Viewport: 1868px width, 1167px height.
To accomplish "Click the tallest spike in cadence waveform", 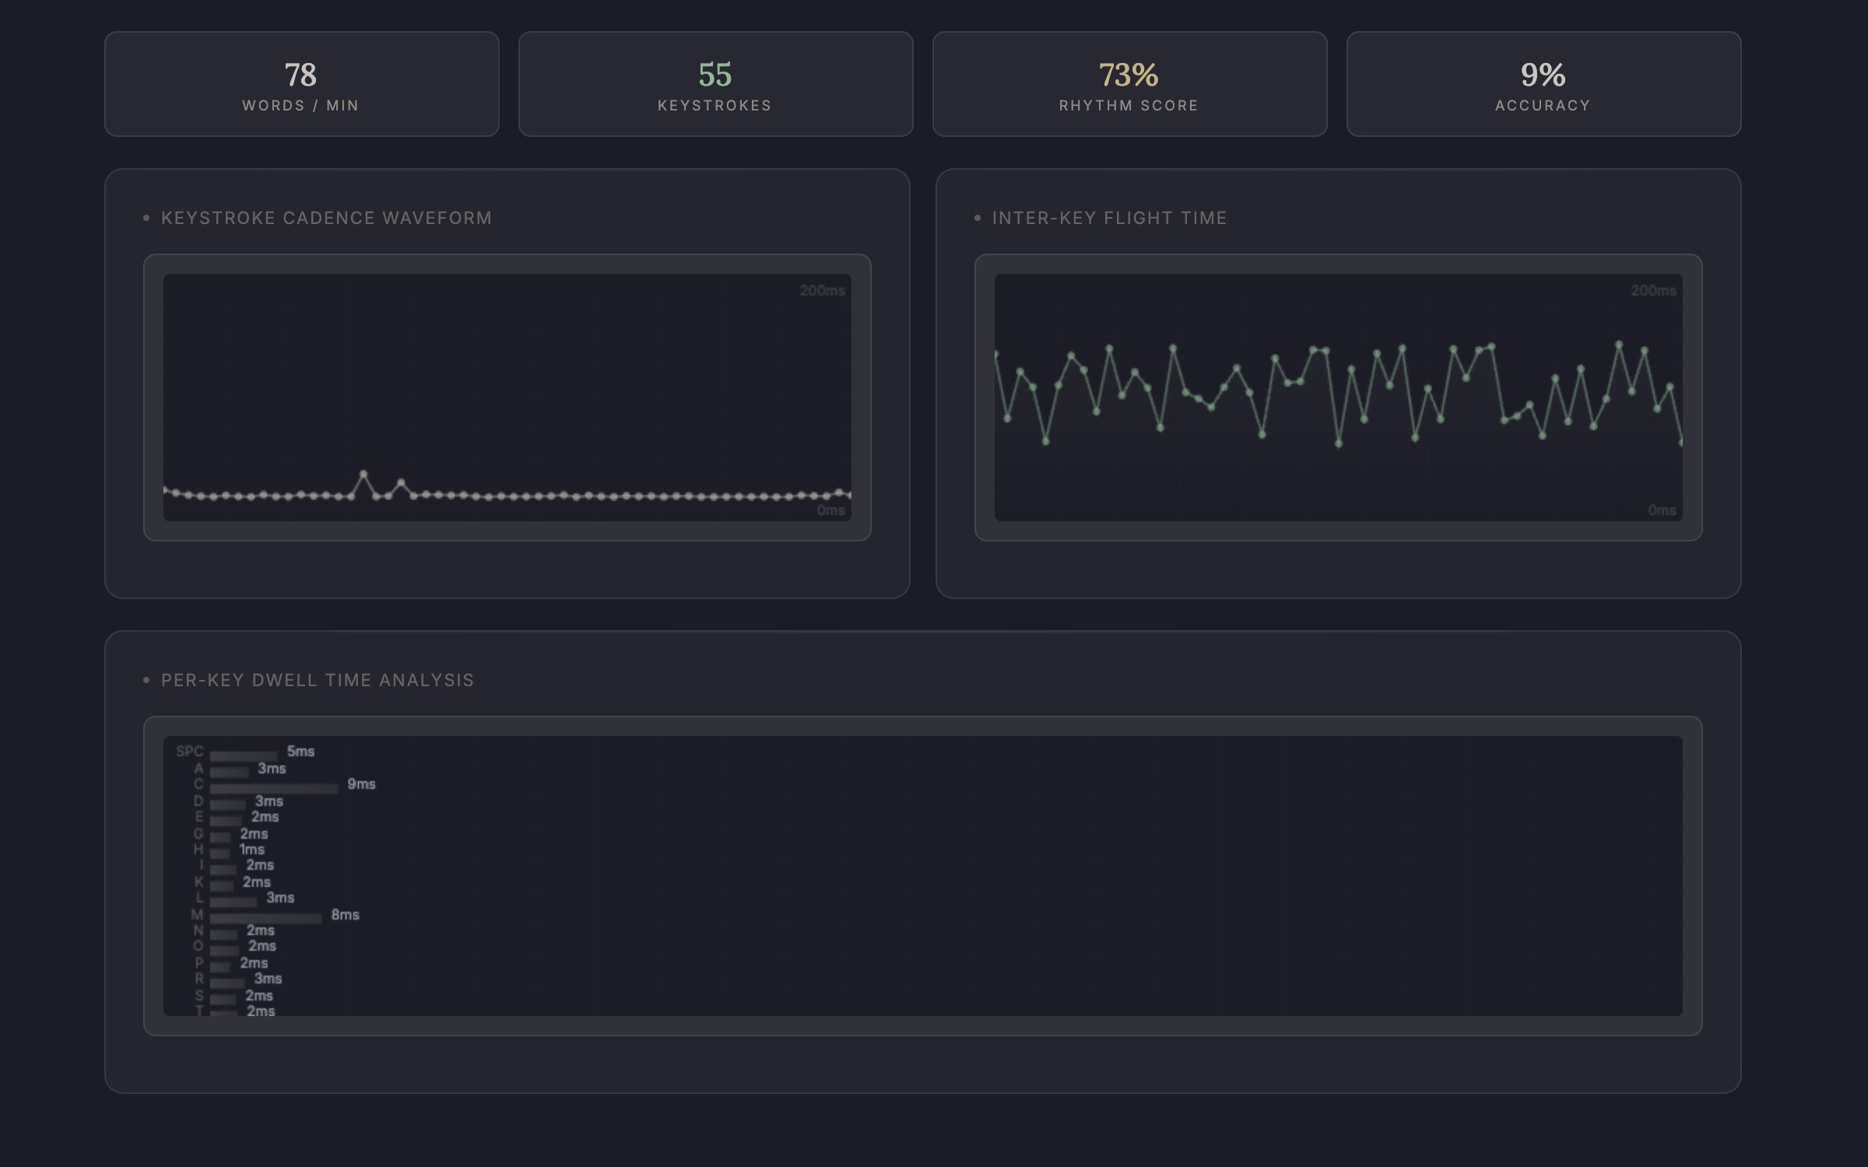I will [363, 474].
